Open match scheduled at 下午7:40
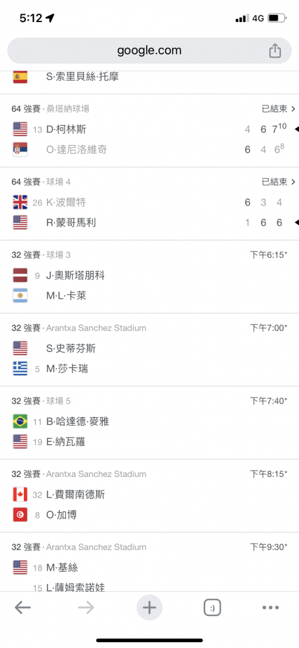 (149, 422)
